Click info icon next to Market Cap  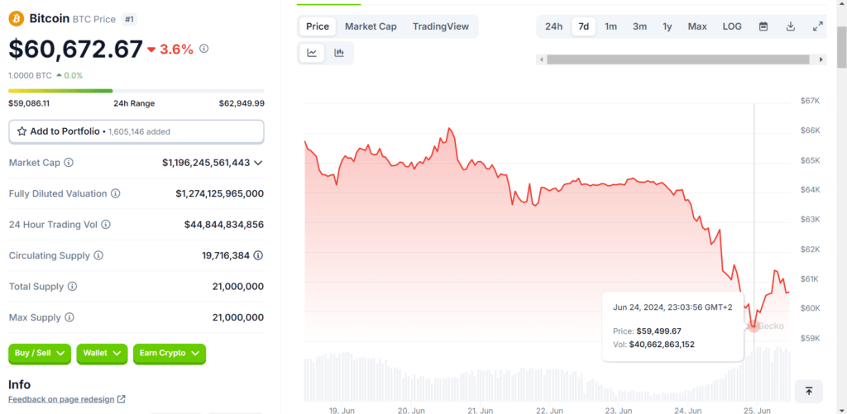pyautogui.click(x=69, y=163)
